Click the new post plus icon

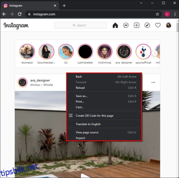click(136, 25)
